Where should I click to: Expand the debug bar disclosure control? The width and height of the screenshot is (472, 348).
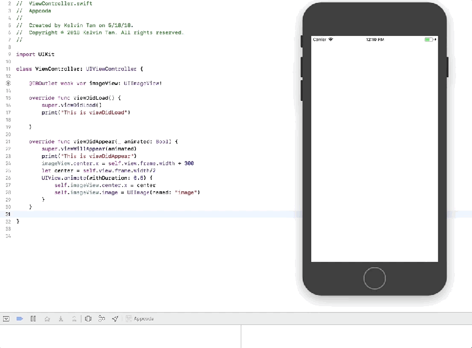6,319
